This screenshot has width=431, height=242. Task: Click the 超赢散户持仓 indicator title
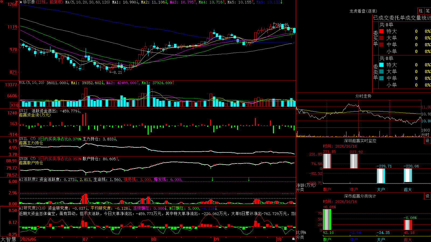[31, 163]
